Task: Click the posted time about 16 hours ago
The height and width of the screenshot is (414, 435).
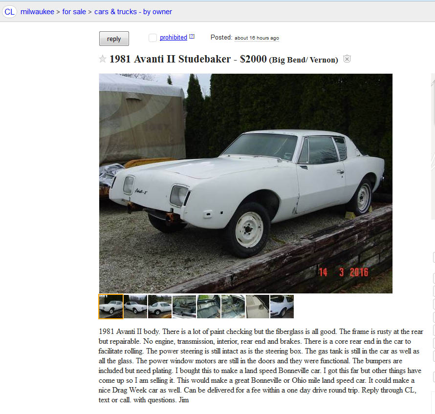Action: pyautogui.click(x=257, y=38)
